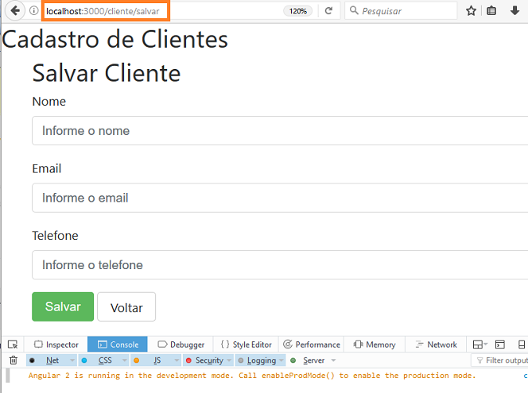Toggle the Server console filter
The image size is (528, 393).
tap(309, 360)
